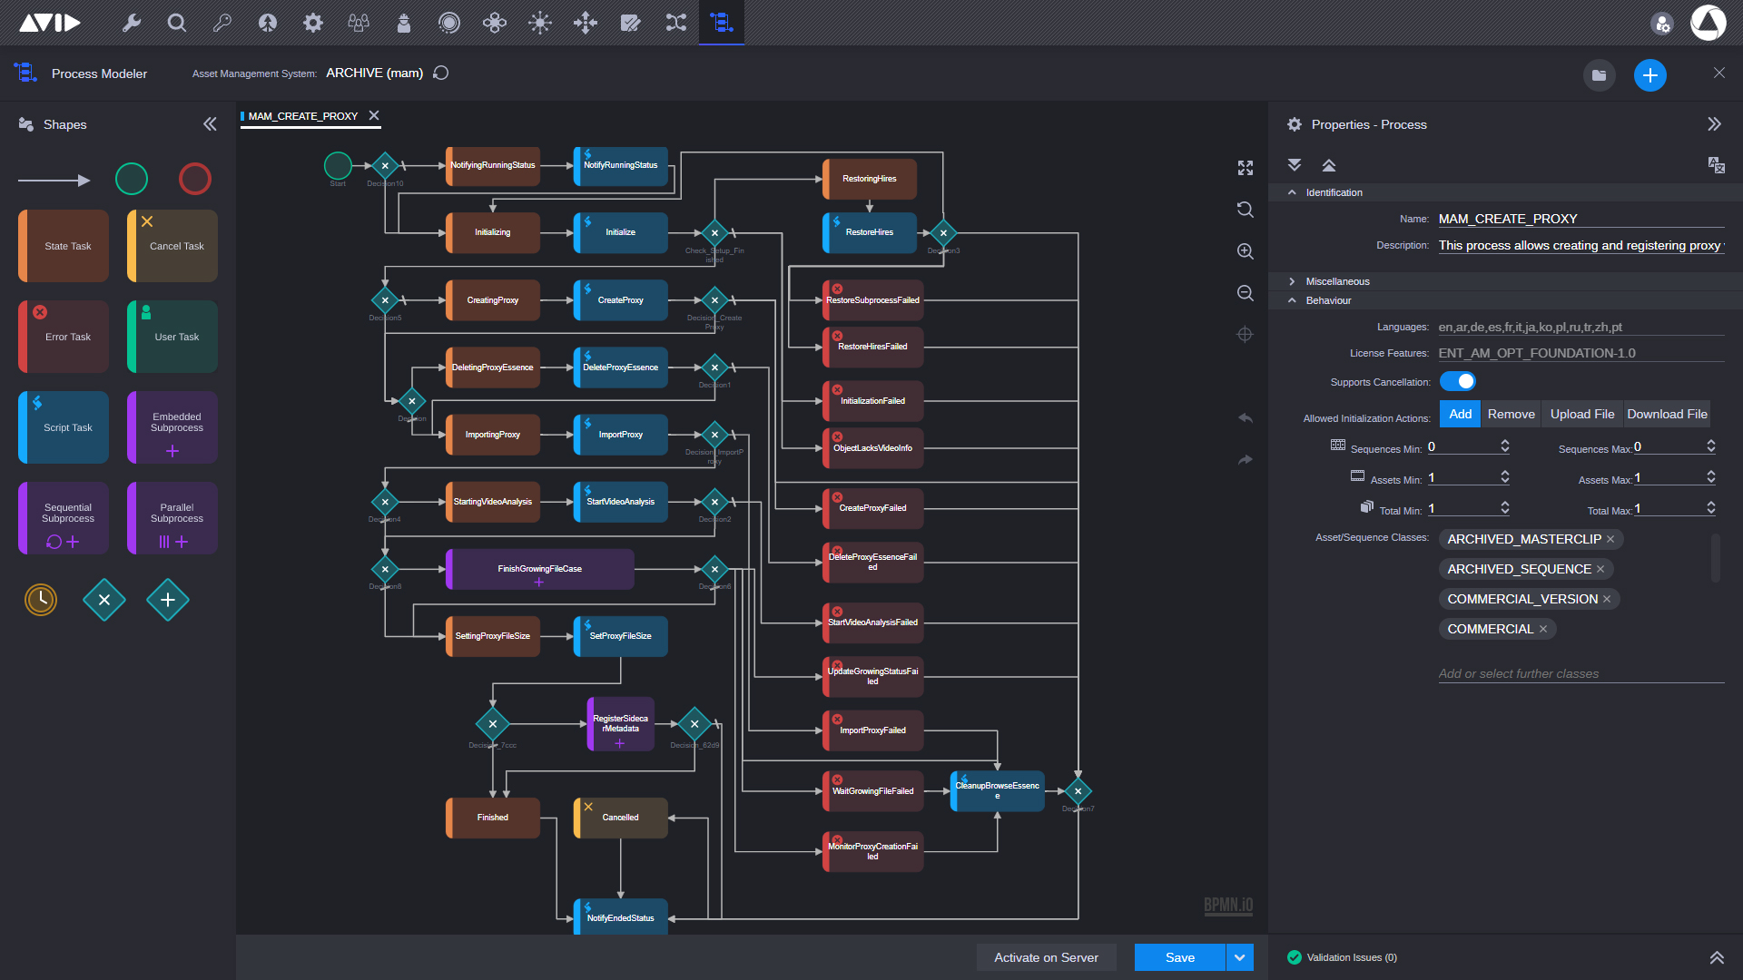This screenshot has height=980, width=1743.
Task: Edit the Description field
Action: tap(1581, 245)
